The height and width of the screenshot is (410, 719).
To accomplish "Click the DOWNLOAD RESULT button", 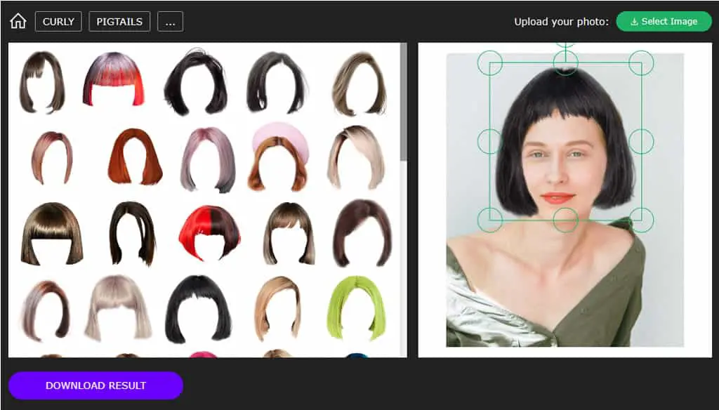I will pyautogui.click(x=95, y=385).
